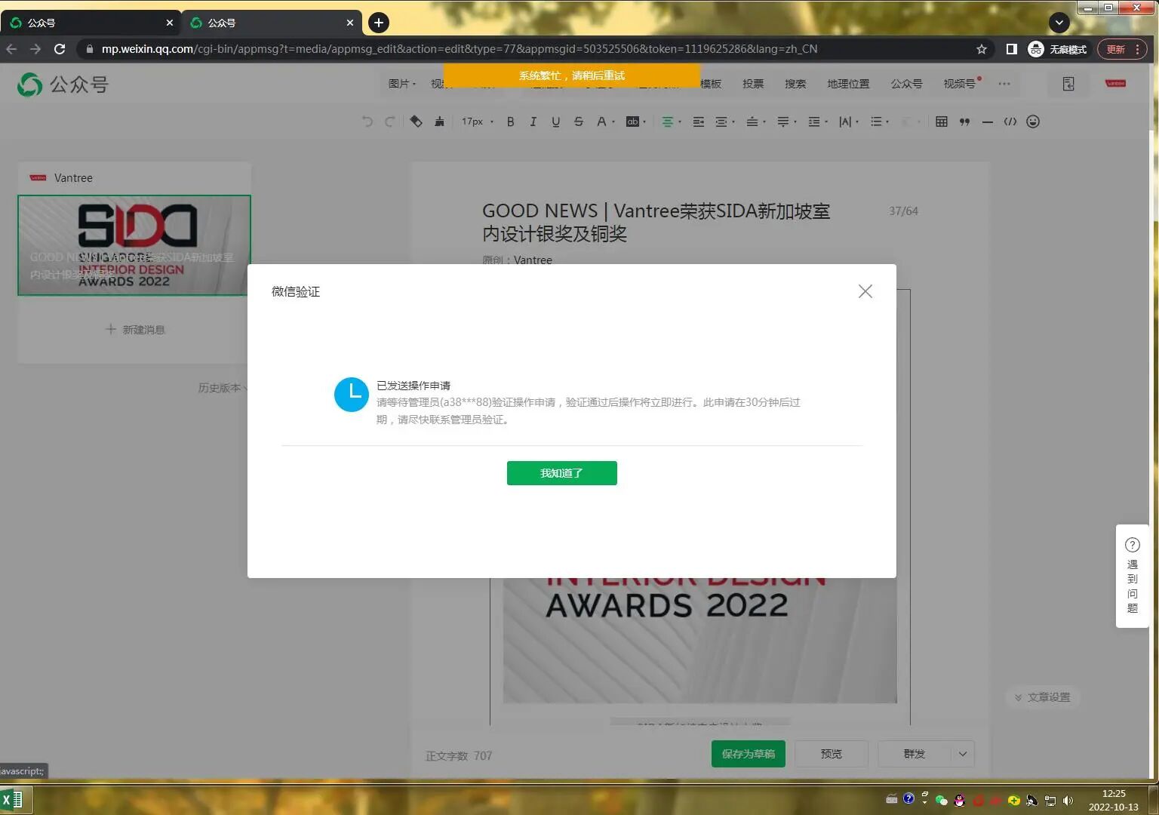Image resolution: width=1159 pixels, height=815 pixels.
Task: Click the first-line indent icon
Action: point(699,121)
